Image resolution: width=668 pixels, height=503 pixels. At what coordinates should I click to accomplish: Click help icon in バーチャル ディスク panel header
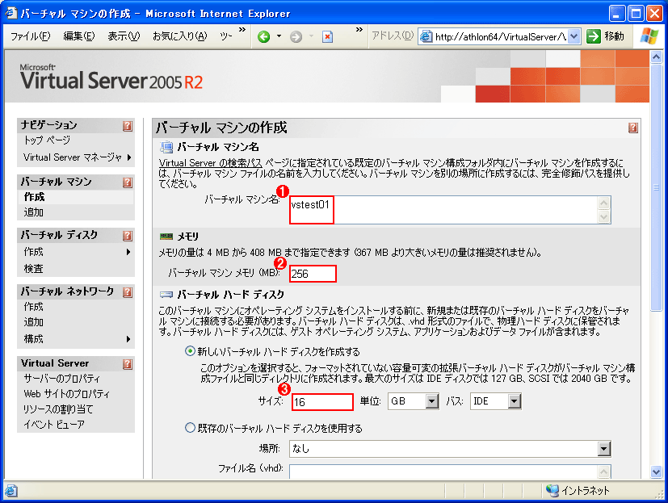click(x=128, y=236)
